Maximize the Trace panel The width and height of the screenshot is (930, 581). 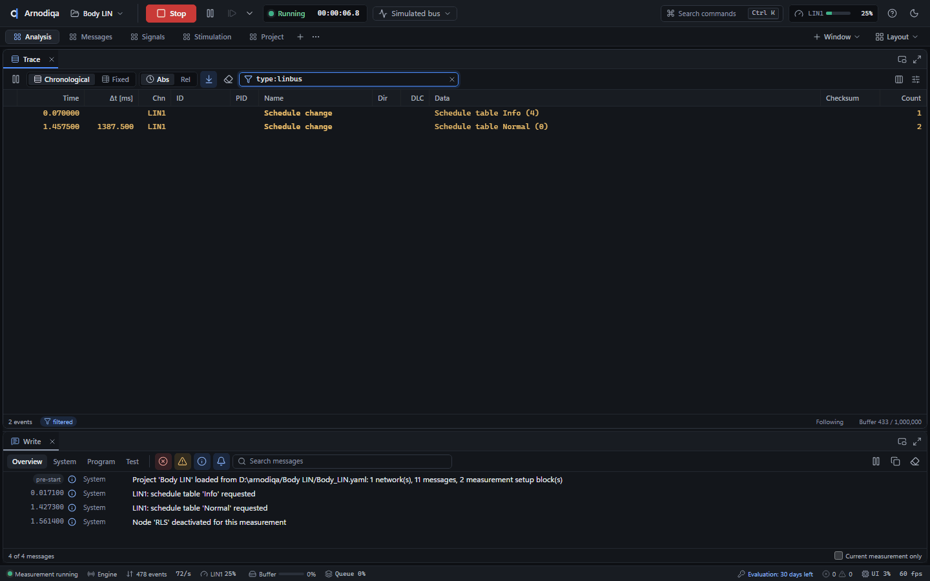click(x=917, y=59)
